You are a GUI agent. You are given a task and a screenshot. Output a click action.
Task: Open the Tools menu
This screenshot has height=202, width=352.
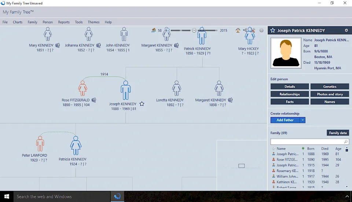79,22
